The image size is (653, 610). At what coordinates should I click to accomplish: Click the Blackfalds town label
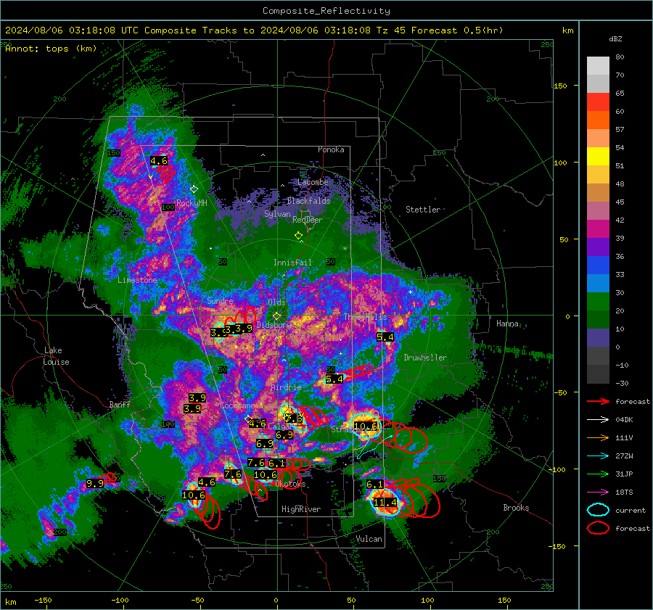point(308,201)
